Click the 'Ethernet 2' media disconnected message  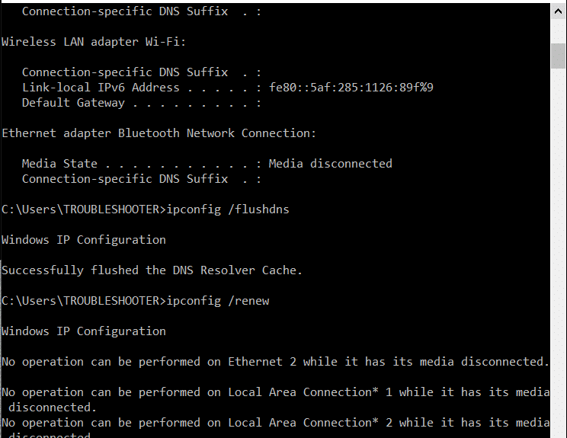pos(275,361)
